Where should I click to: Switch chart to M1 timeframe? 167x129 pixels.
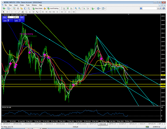click(43, 12)
